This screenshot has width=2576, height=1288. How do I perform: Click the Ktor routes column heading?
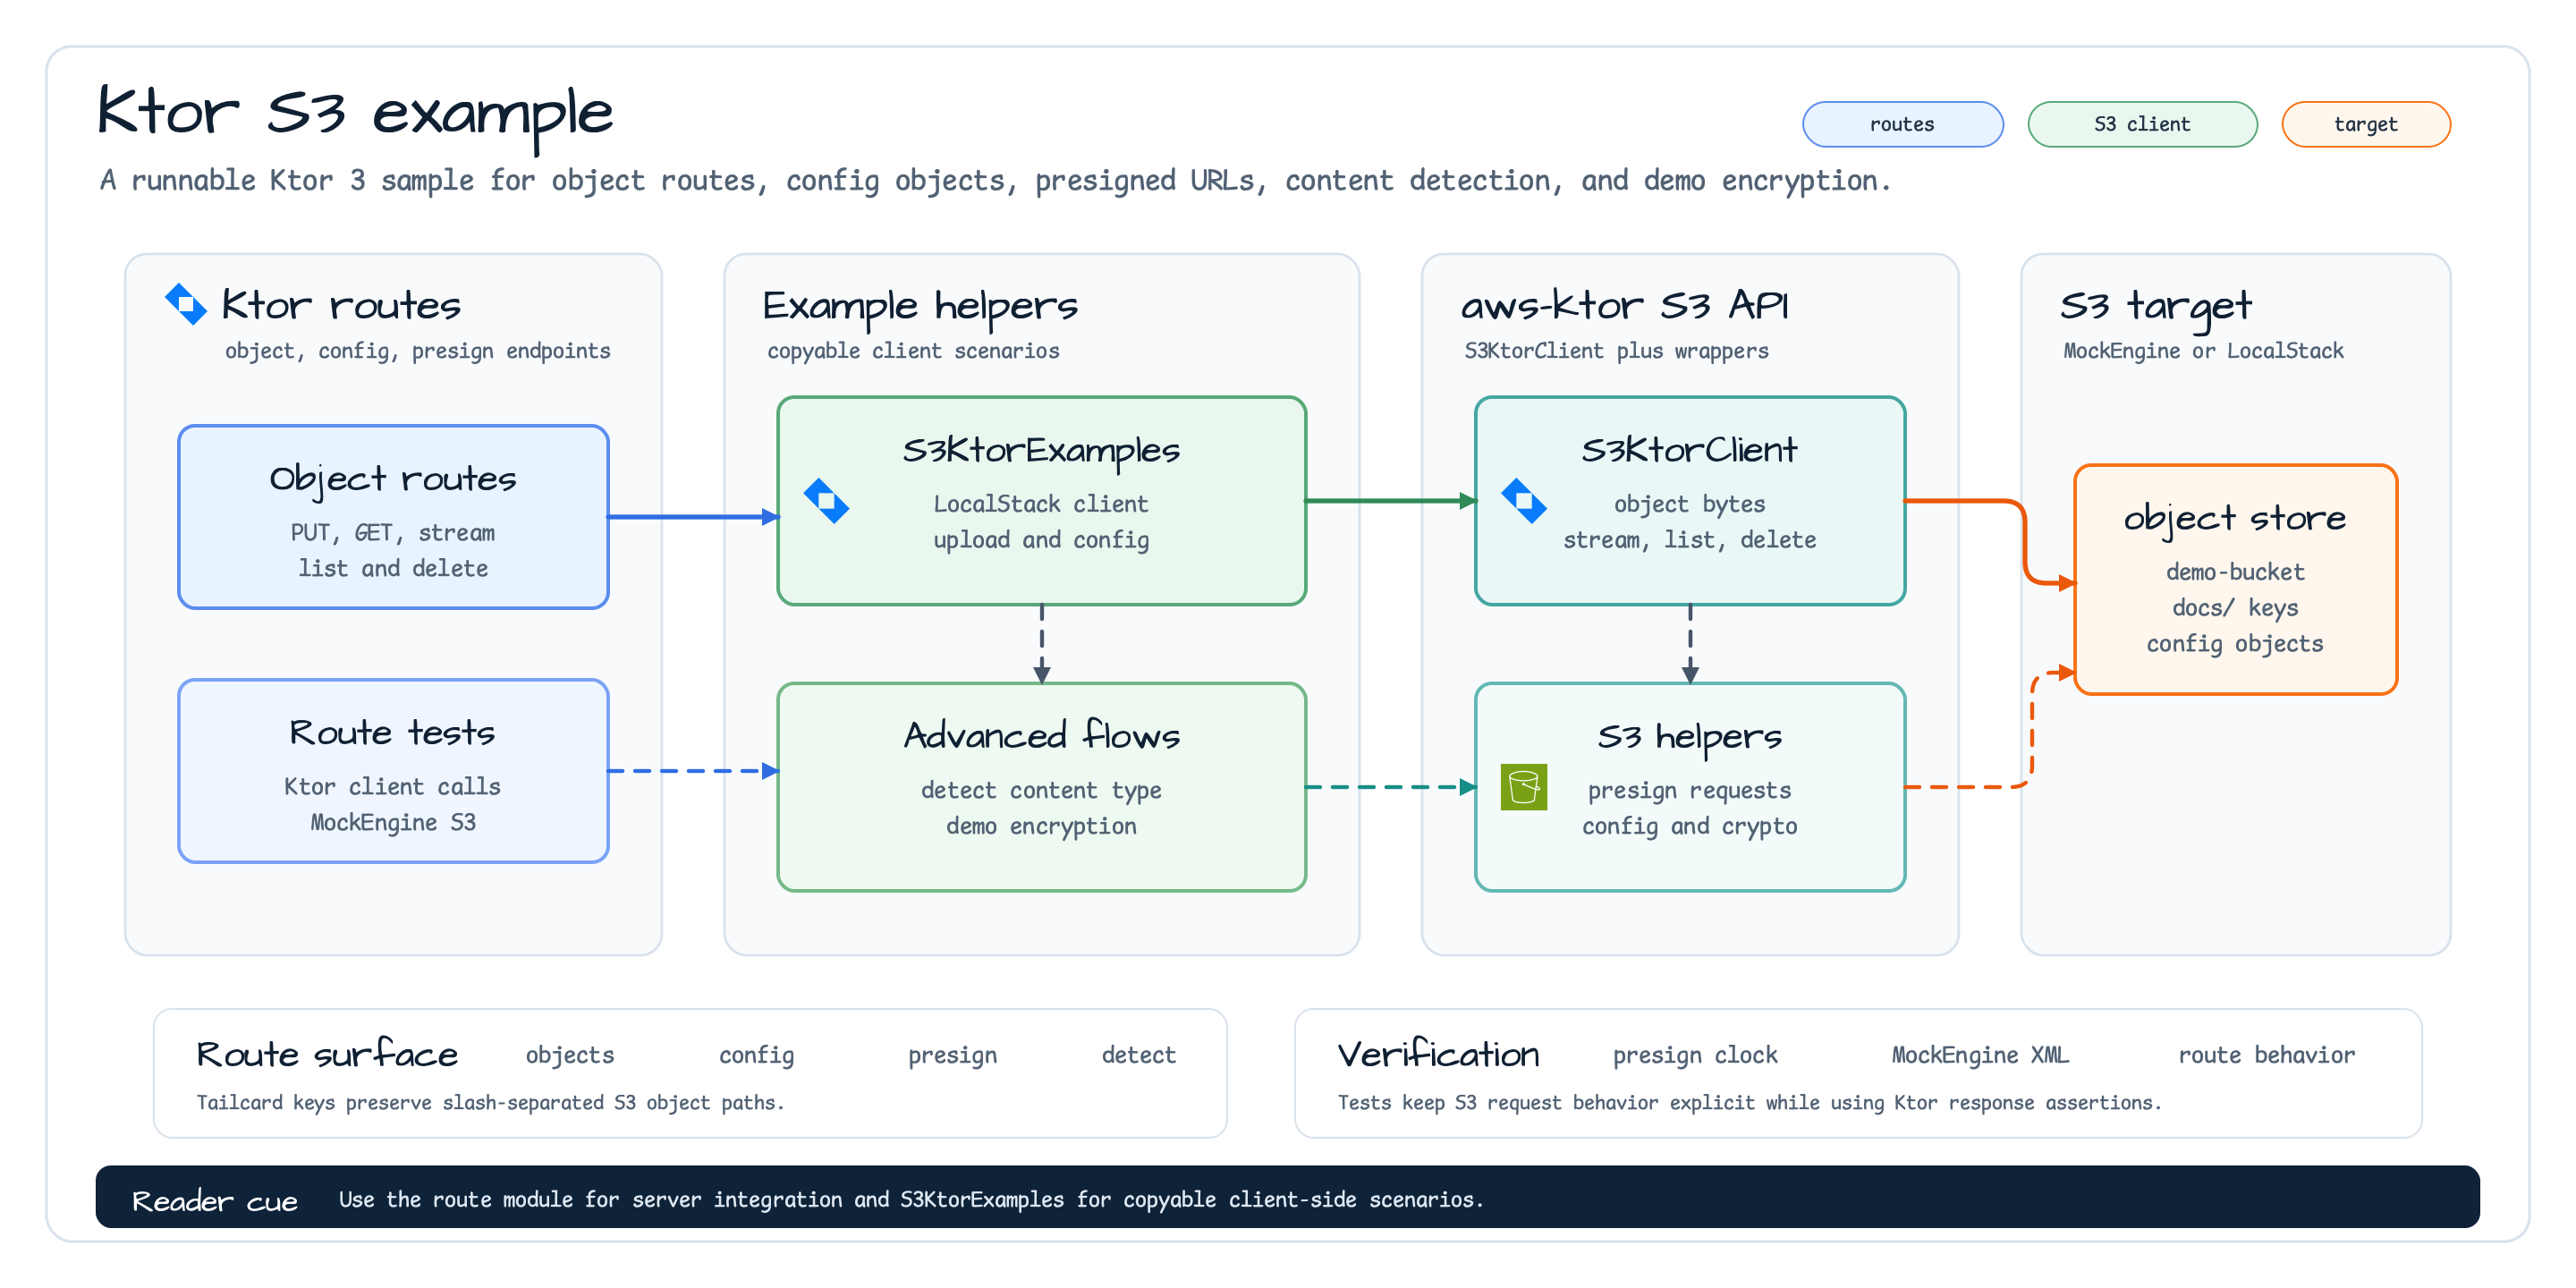341,305
